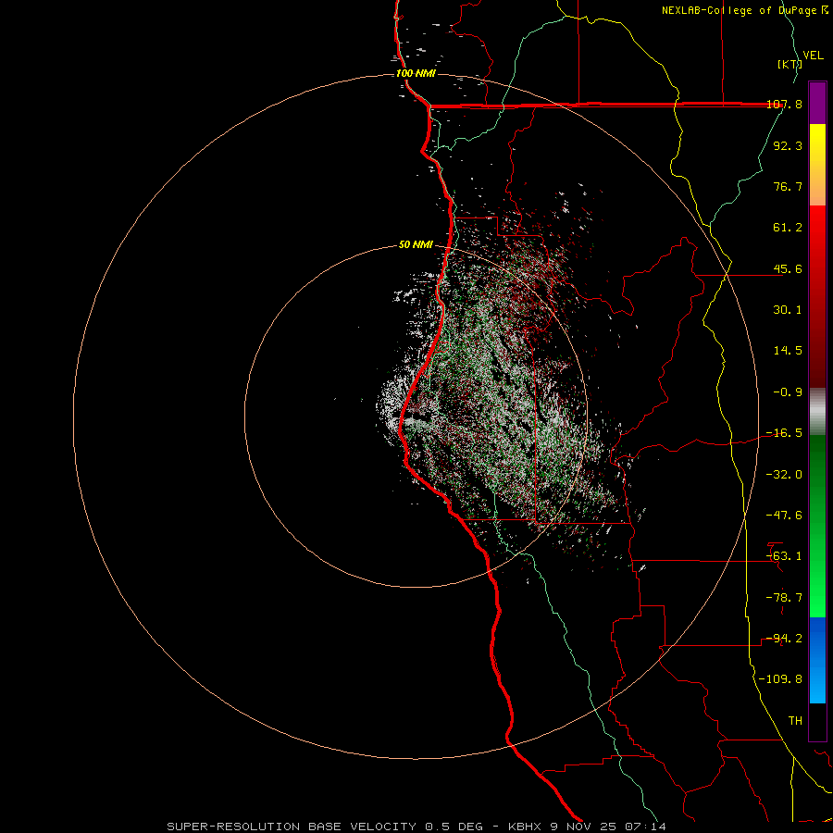Pick the blue segment of the color bar
Screen dimensions: 833x833
tap(817, 660)
